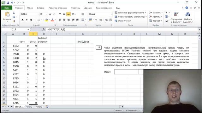This screenshot has height=113, width=202.
Task: Switch to the Данные ribbon tab
Action: pyautogui.click(x=88, y=8)
